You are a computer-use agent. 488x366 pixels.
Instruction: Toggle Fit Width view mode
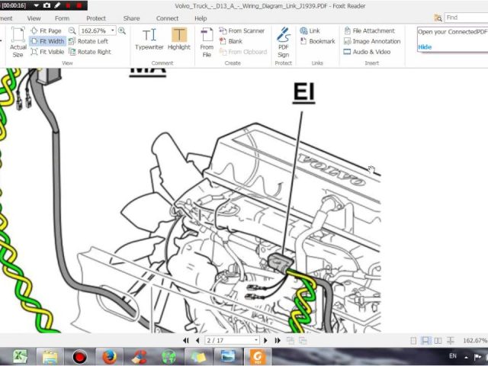(x=47, y=41)
